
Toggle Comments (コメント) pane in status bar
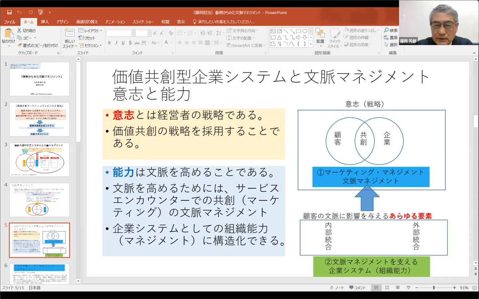[x=357, y=287]
